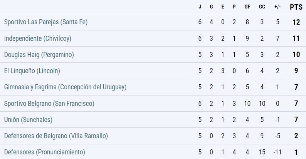
Task: Select Unión (Sunchales) team name
Action: click(28, 120)
